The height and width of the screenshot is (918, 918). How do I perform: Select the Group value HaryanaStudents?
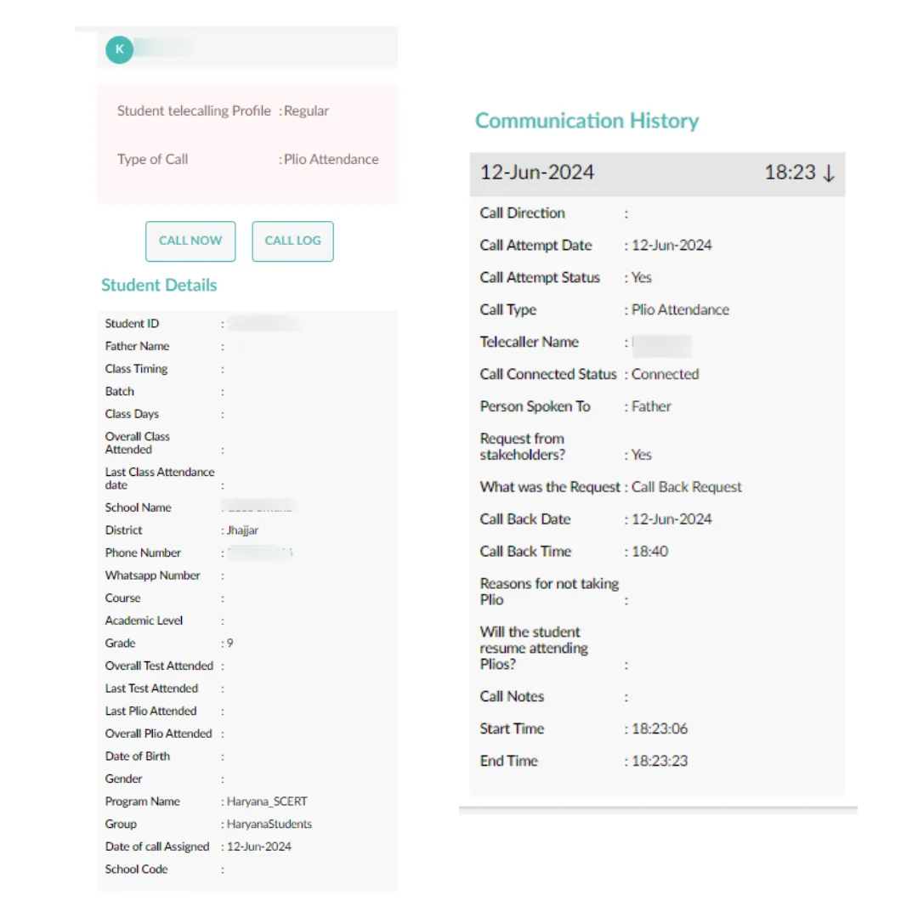269,824
